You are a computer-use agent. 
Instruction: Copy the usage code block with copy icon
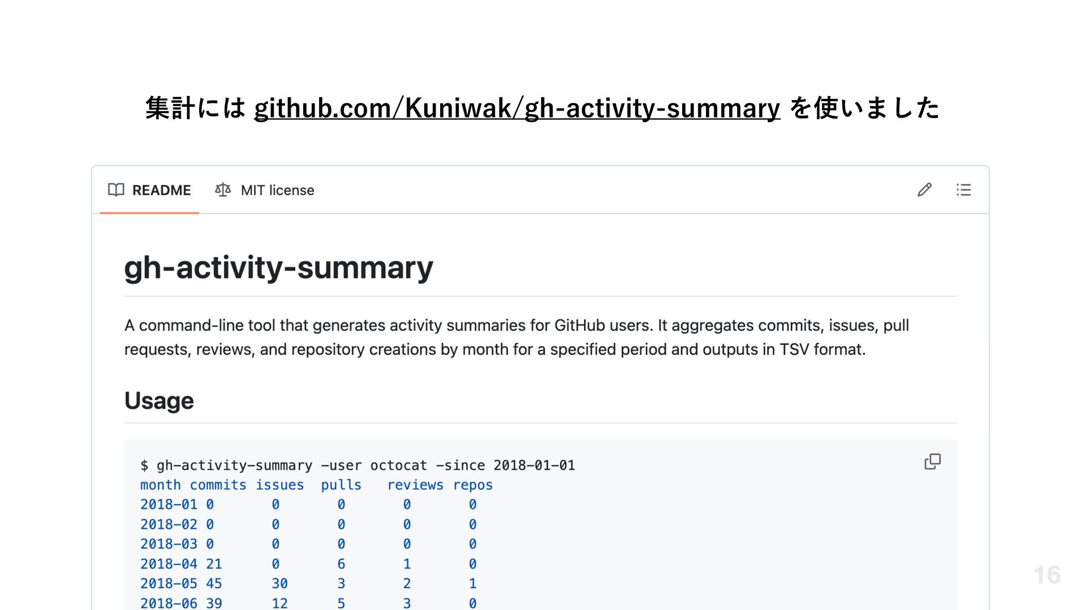coord(932,462)
